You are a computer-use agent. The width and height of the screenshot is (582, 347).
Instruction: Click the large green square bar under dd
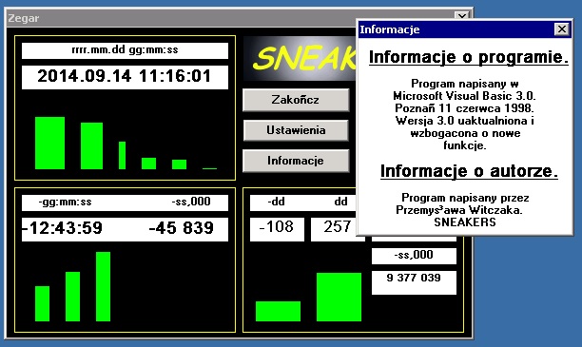click(339, 297)
